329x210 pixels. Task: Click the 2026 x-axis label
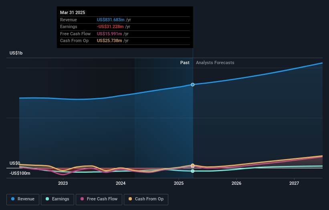click(236, 183)
